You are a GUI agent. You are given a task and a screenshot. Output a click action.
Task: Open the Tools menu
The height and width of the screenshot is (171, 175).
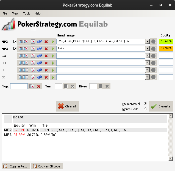tap(27, 13)
